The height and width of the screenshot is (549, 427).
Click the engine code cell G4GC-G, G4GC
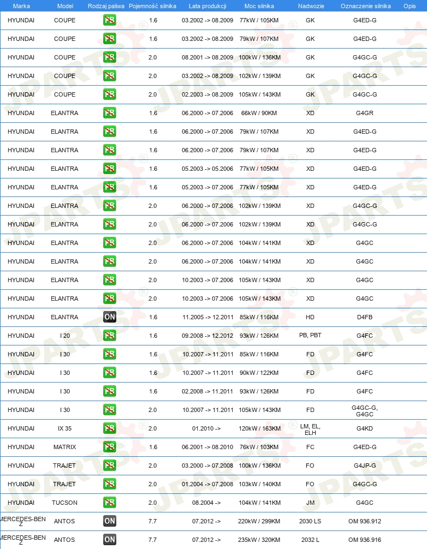[x=365, y=411]
